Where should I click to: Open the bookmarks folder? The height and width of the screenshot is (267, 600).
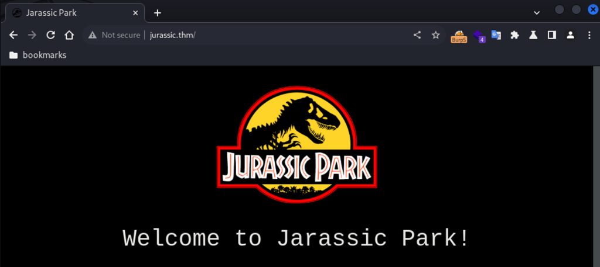point(38,55)
